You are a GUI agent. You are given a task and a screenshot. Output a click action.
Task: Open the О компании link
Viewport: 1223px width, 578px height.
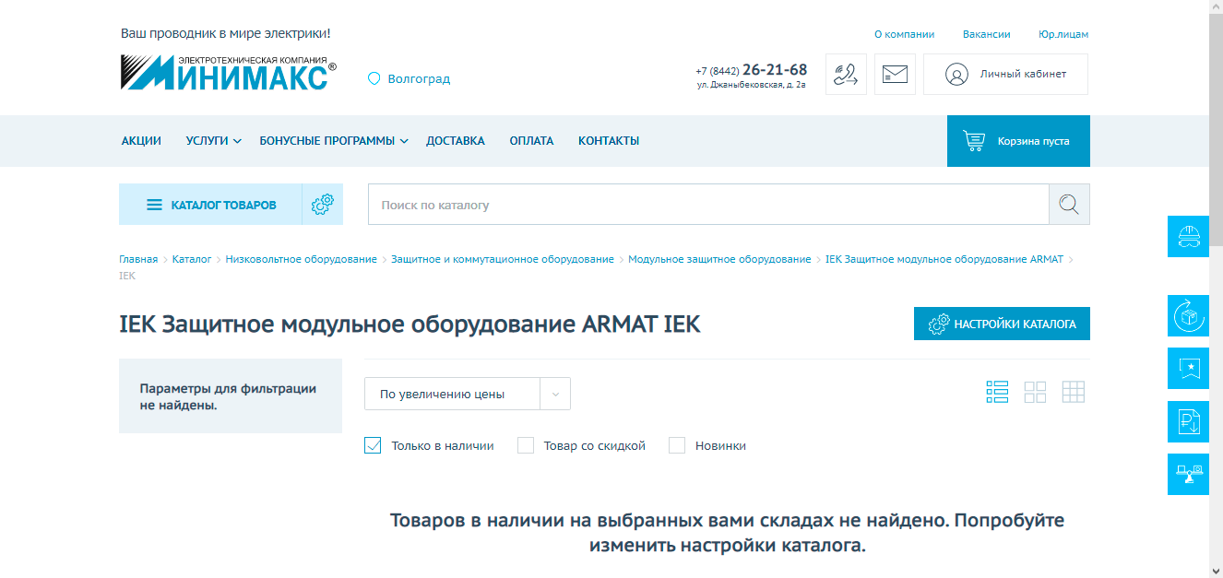(x=904, y=34)
